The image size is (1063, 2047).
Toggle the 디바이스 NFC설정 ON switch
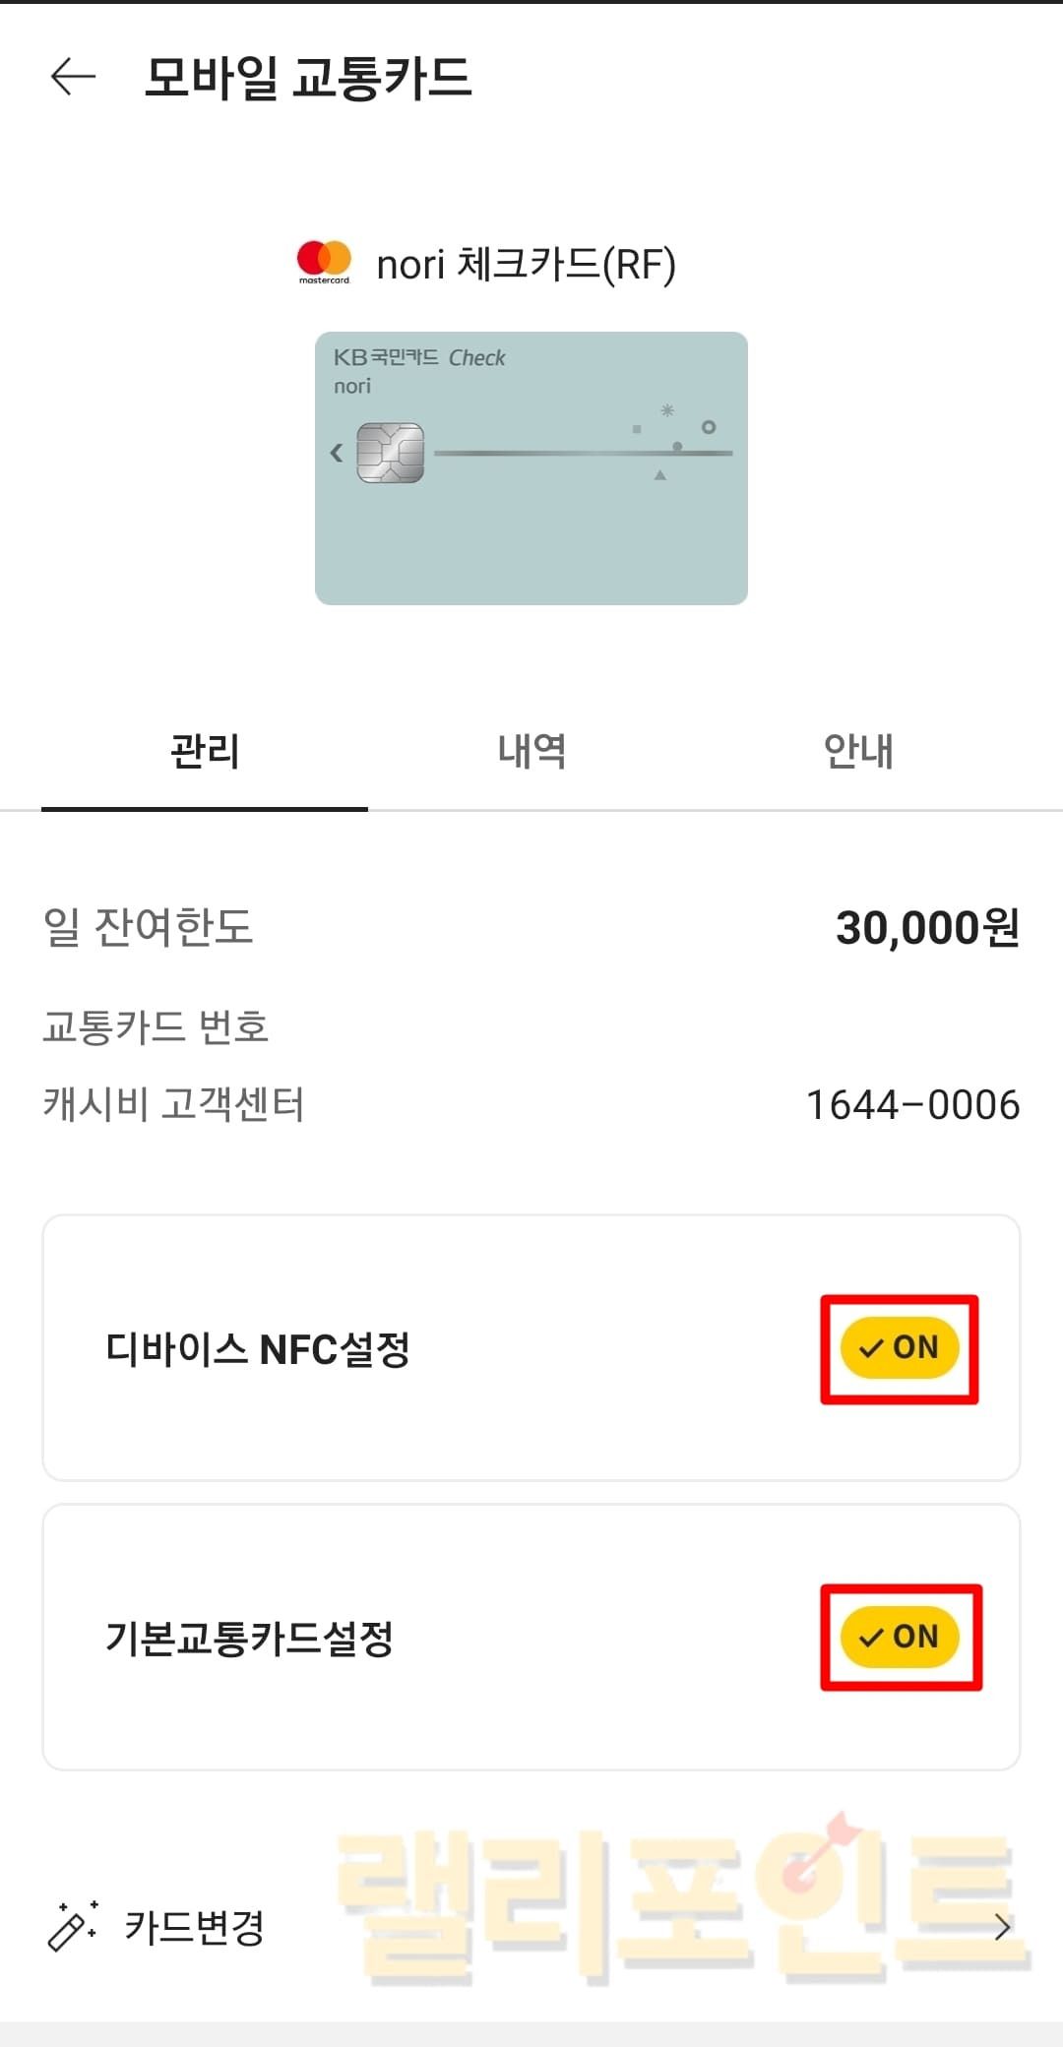tap(900, 1347)
